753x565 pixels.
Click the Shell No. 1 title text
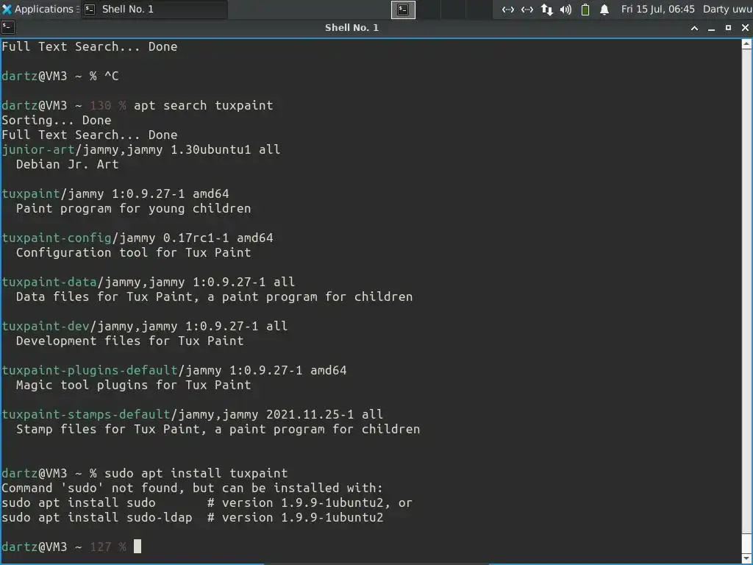point(351,27)
